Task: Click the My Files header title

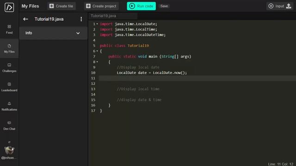Action: (x=30, y=6)
